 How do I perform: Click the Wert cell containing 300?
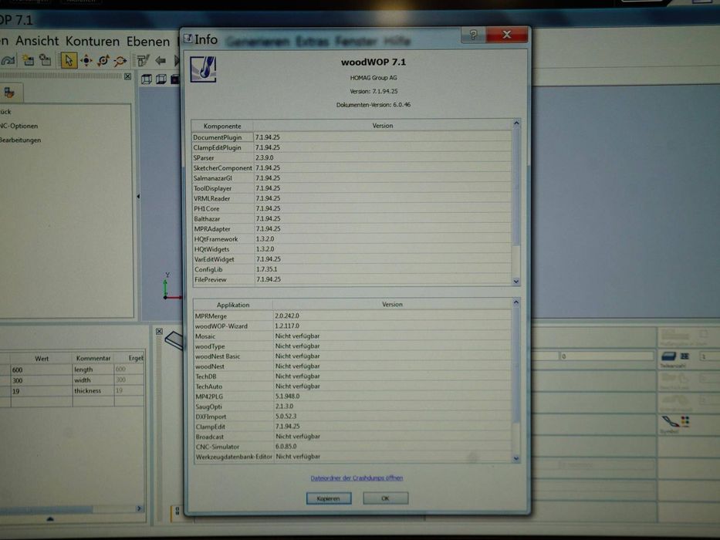click(42, 380)
